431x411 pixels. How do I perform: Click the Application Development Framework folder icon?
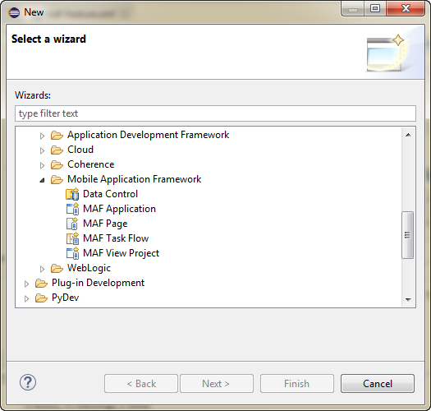[57, 135]
